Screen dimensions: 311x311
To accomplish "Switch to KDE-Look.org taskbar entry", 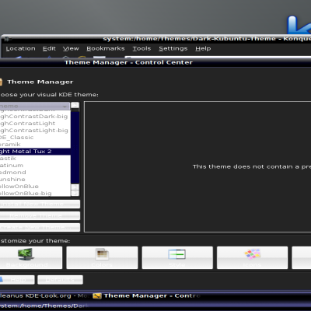I will (x=44, y=296).
